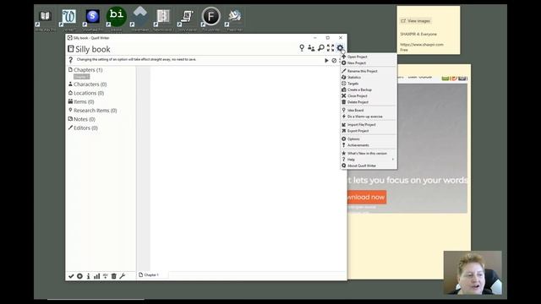This screenshot has width=541, height=304.
Task: Click the orange Download now button on webpage
Action: [x=366, y=197]
